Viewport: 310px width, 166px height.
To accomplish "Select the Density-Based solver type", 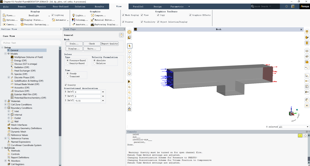I will click(68, 64).
